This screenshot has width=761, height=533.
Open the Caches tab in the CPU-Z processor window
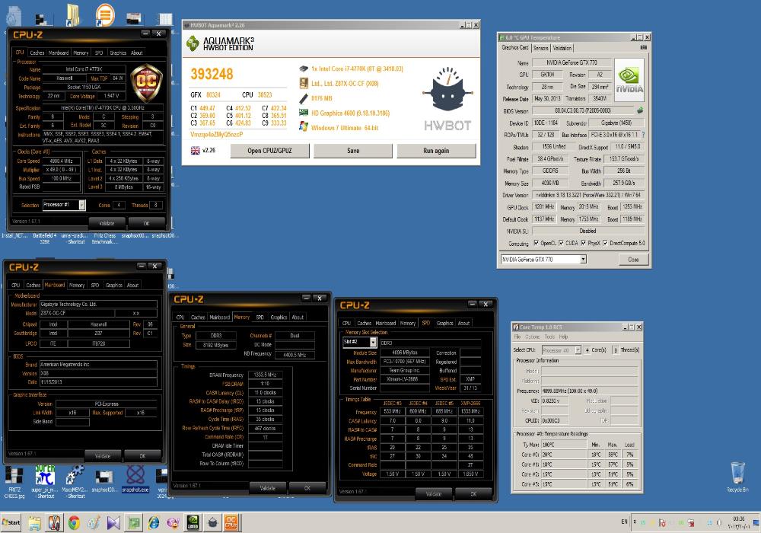click(x=37, y=53)
